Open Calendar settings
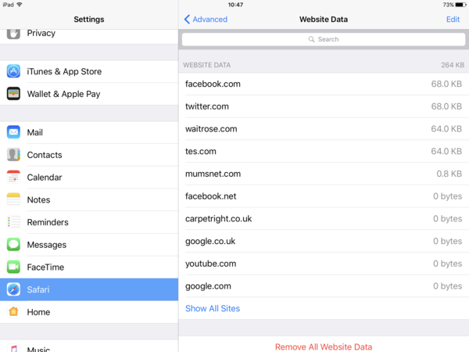The image size is (469, 352). click(89, 178)
